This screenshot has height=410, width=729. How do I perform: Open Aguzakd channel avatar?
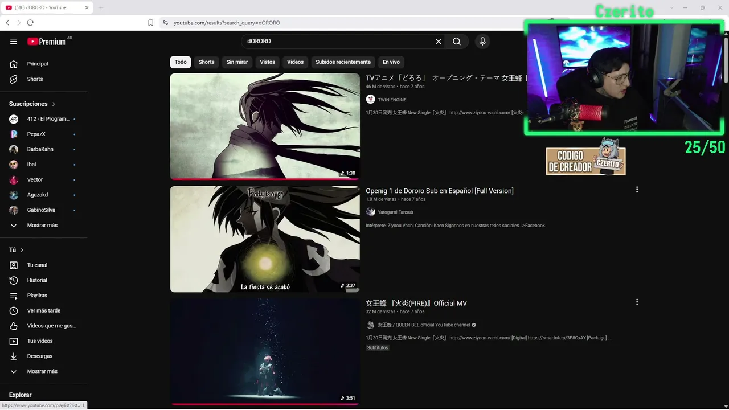tap(14, 195)
